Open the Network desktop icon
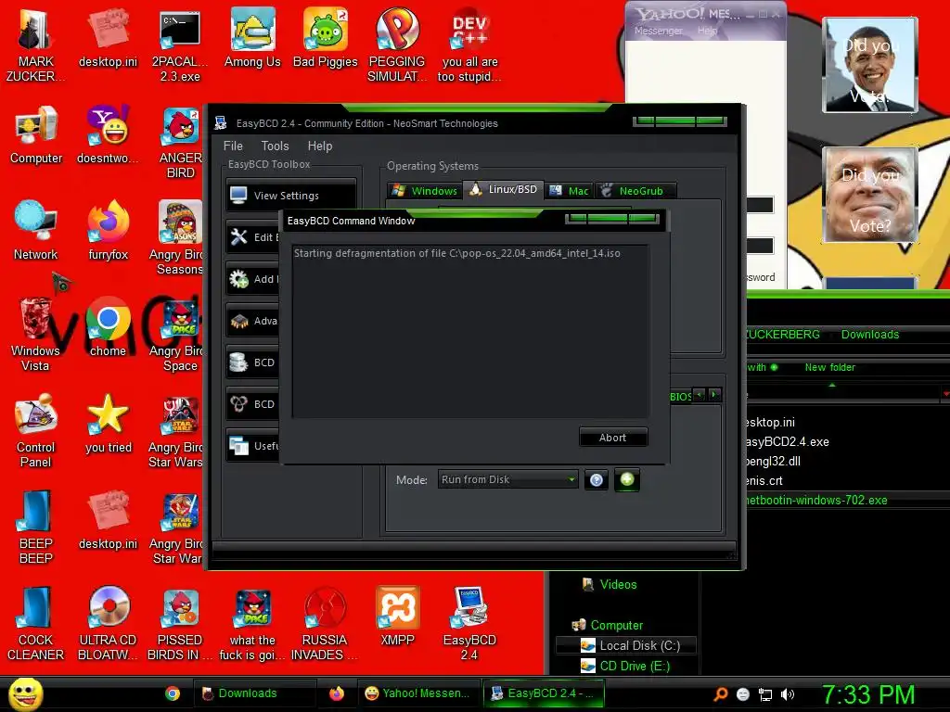The width and height of the screenshot is (950, 712). [36, 231]
